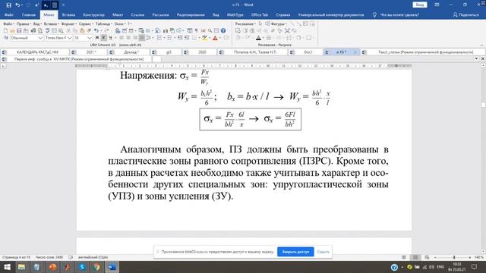
Task: Toggle Underline formatting button
Action: point(111,38)
